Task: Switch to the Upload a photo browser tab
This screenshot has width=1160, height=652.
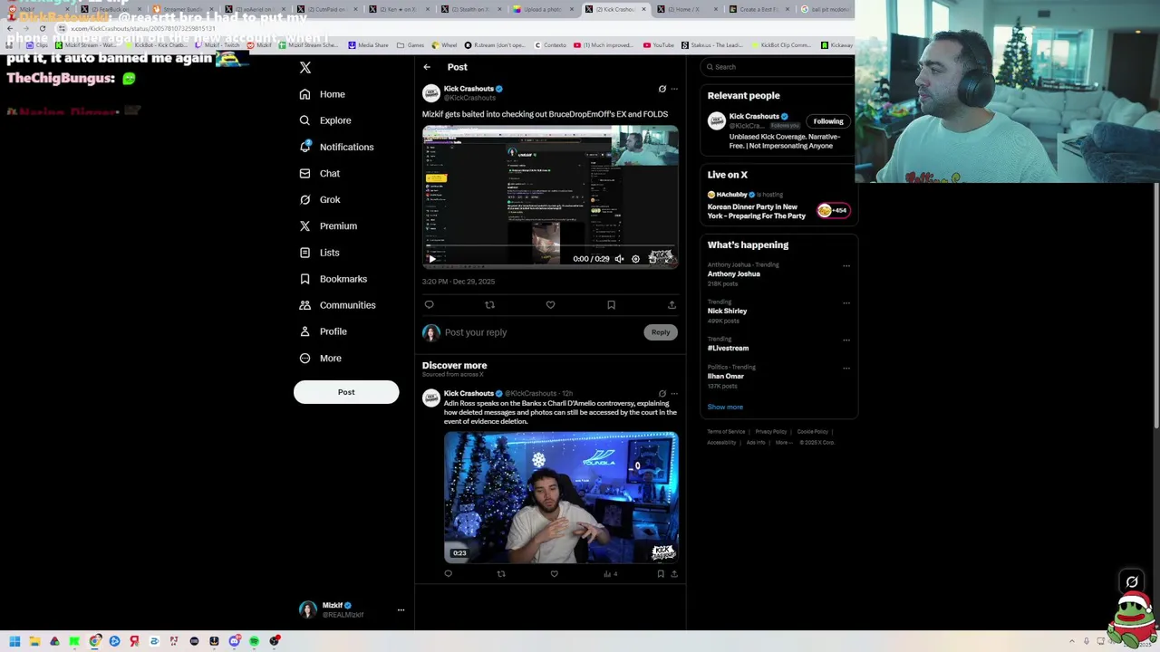Action: [543, 9]
